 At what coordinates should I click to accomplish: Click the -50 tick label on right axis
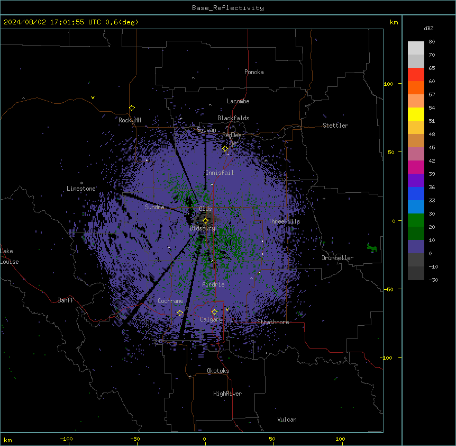pyautogui.click(x=388, y=289)
